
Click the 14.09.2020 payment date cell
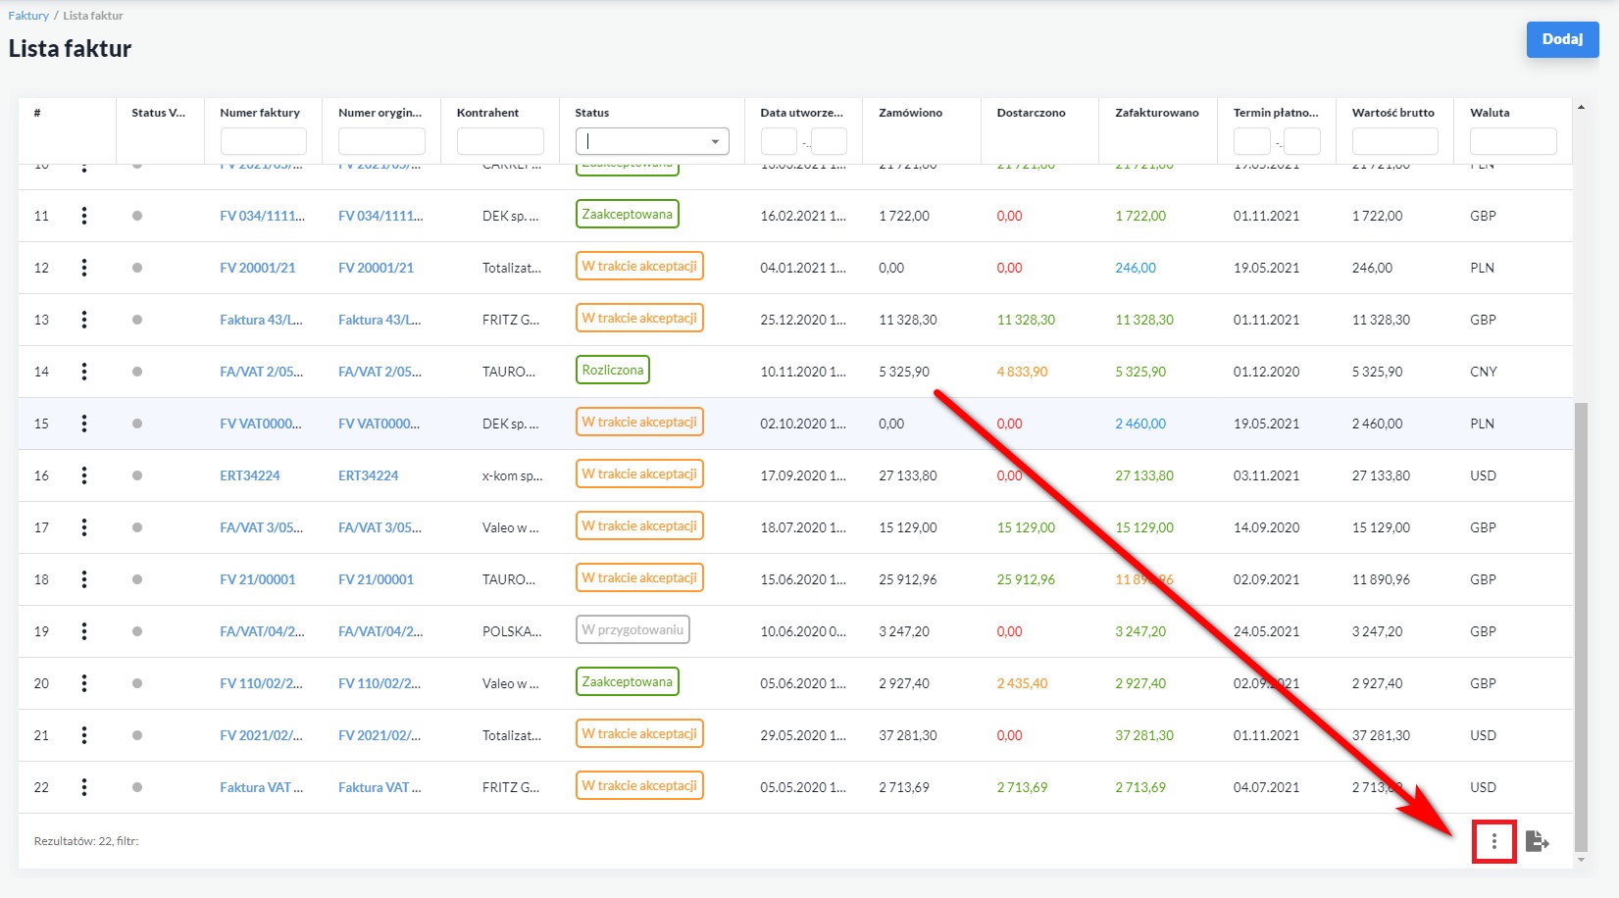point(1266,527)
